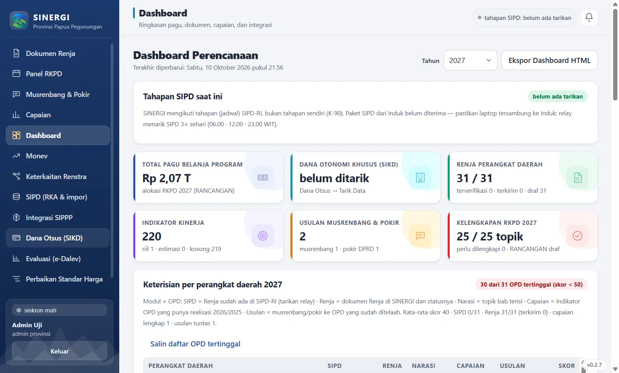Click the Panel RKPD calendar icon
619x373 pixels.
[x=16, y=74]
